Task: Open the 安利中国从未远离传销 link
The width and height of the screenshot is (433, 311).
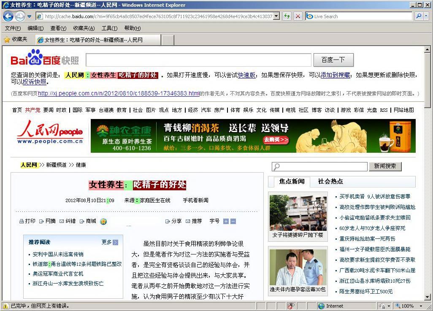Action: click(x=58, y=254)
